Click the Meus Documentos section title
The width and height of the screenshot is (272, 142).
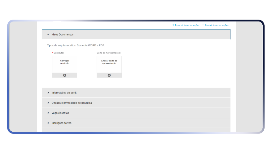[62, 34]
